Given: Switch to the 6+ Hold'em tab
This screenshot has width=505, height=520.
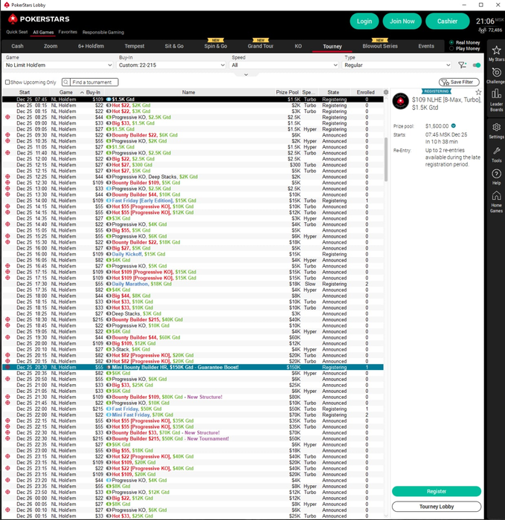Looking at the screenshot, I should coord(91,46).
